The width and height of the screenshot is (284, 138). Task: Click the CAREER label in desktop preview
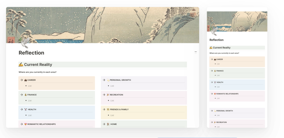pyautogui.click(x=32, y=80)
